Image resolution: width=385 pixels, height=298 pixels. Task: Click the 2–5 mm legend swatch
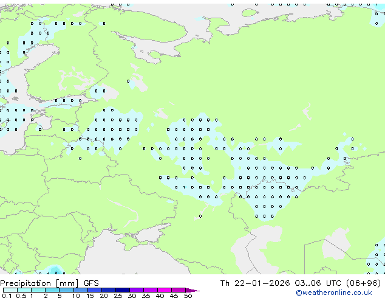point(52,290)
